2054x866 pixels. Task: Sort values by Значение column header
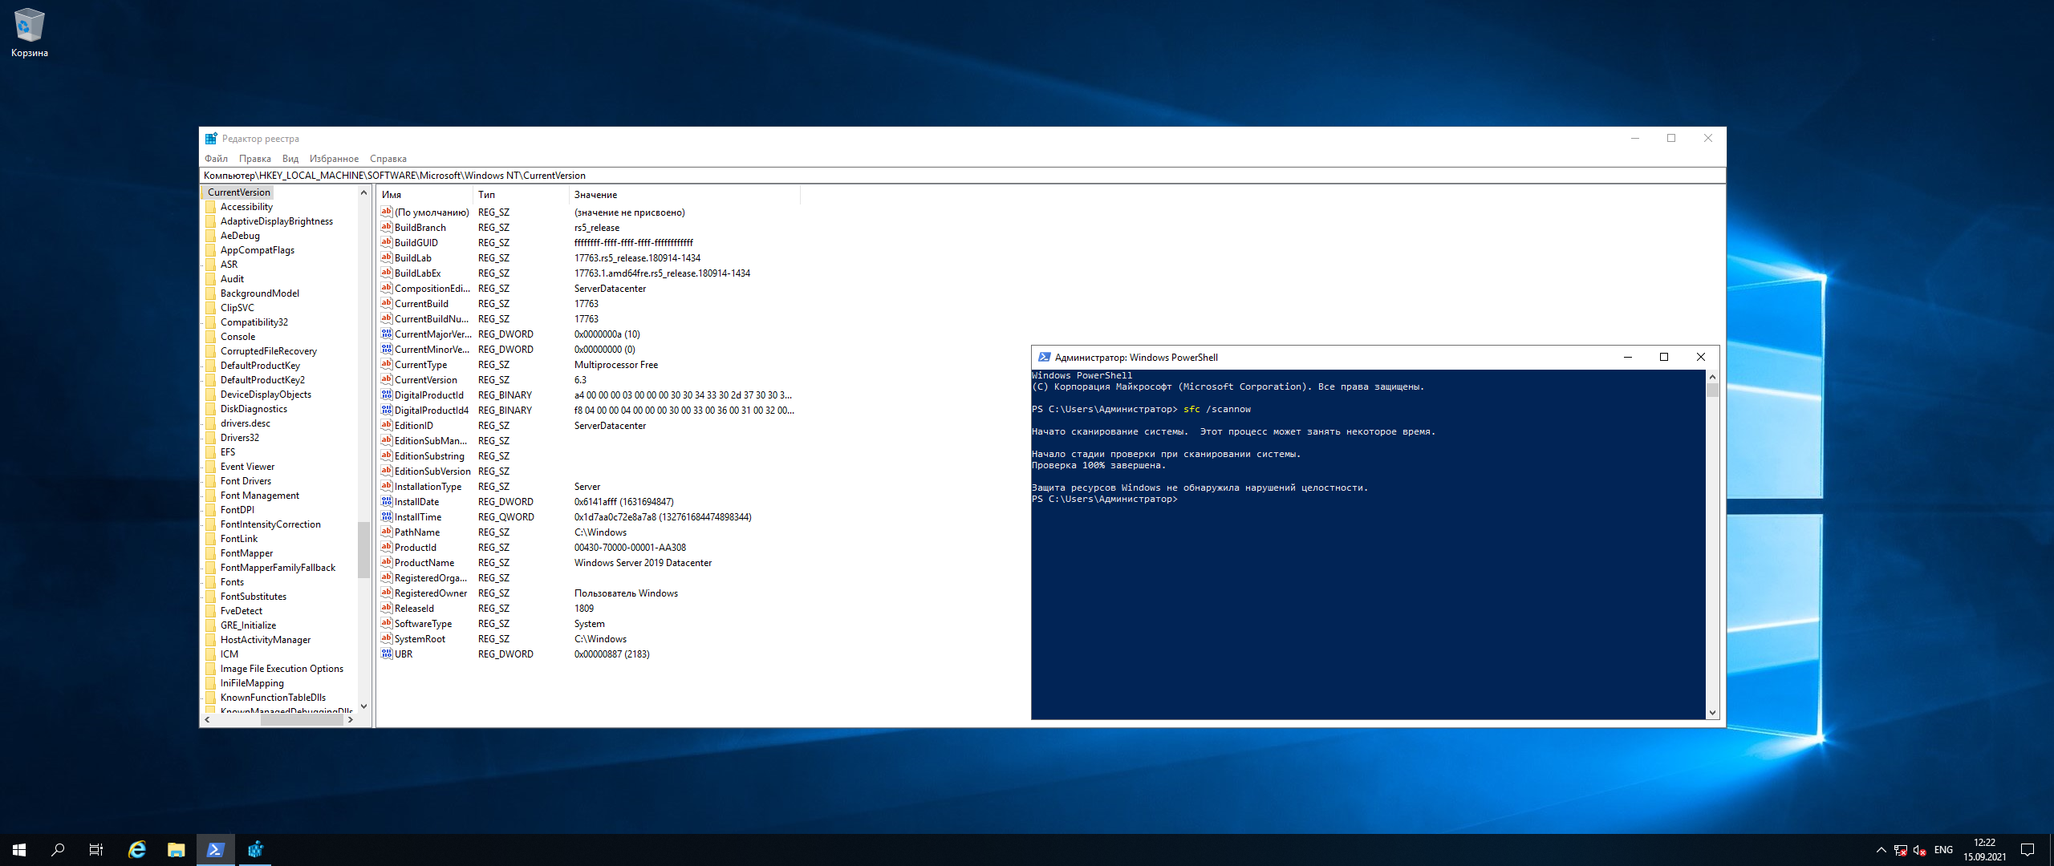(x=685, y=195)
